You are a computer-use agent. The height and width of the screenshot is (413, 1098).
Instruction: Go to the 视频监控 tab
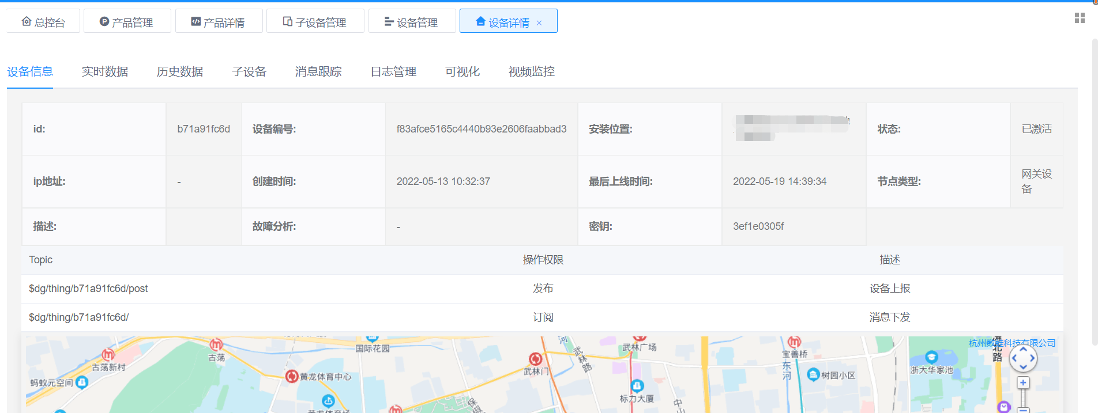coord(532,71)
